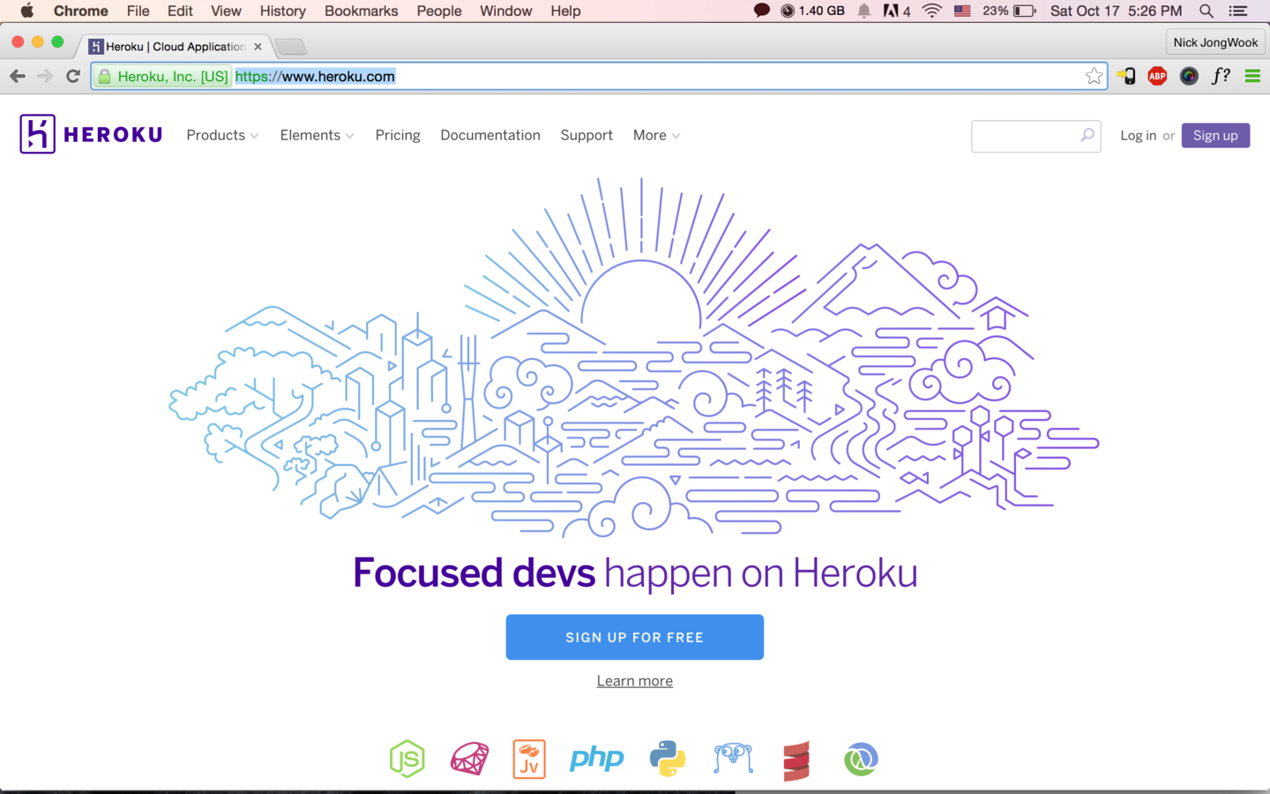
Task: Open the Bookmarks menu
Action: (361, 11)
